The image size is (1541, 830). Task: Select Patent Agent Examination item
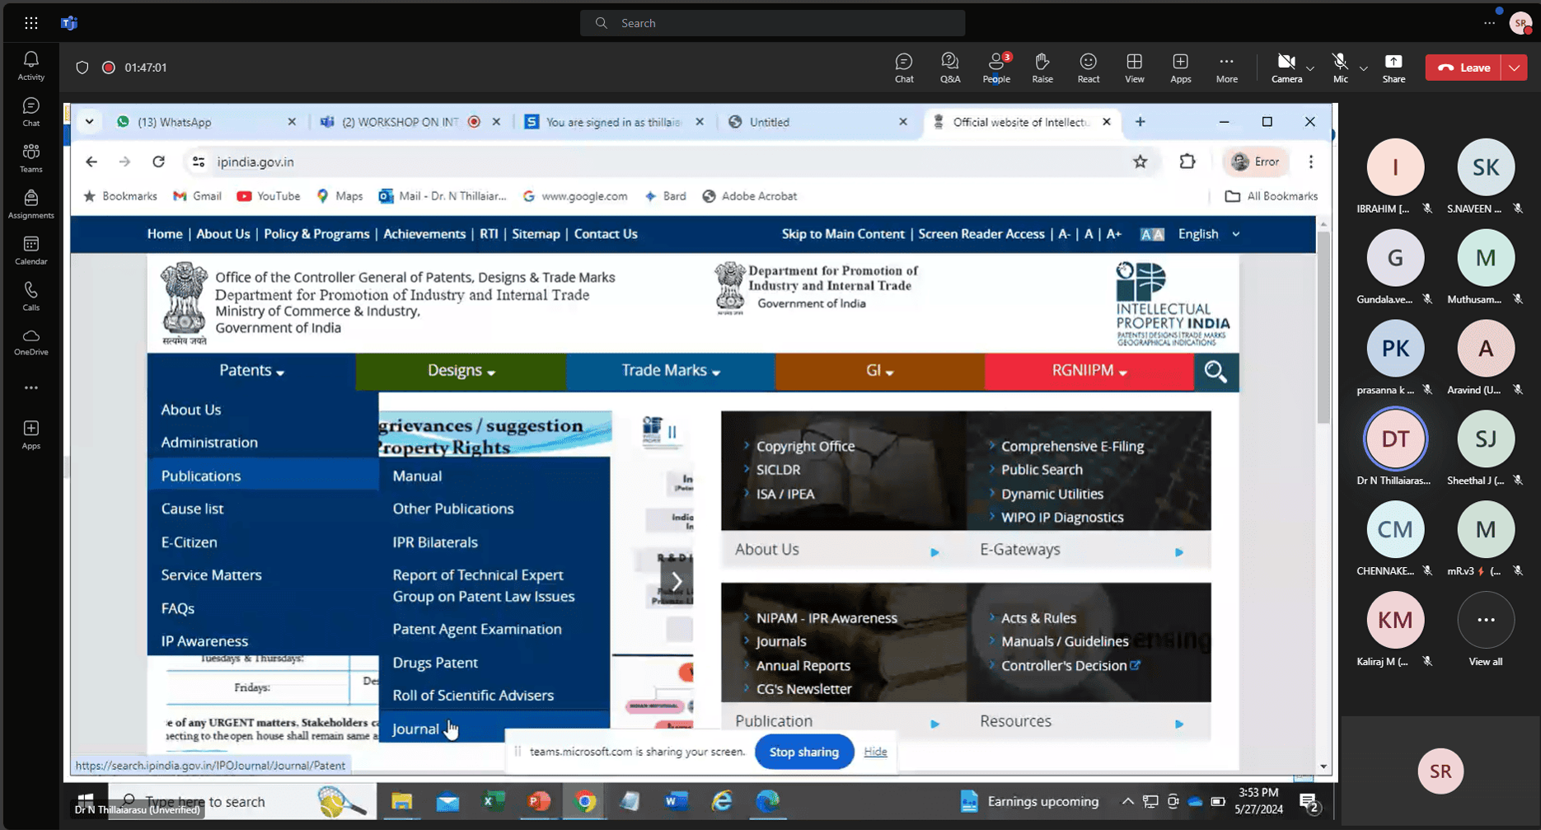pos(477,629)
